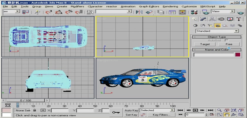Click the Quick Render teapot icon
The image size is (247, 118).
click(241, 12)
